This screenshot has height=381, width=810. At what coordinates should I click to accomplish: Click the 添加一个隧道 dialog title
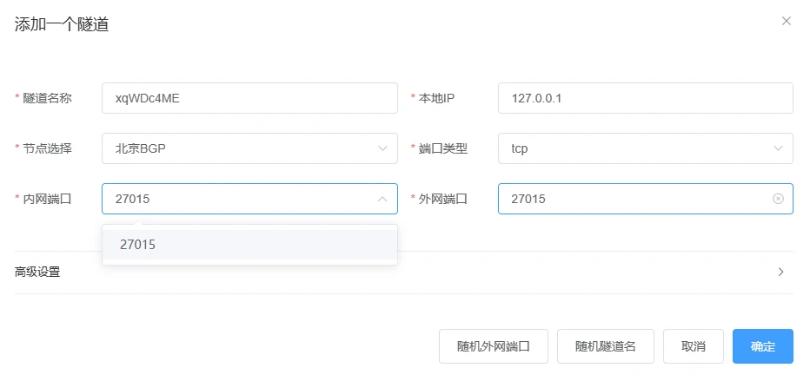pyautogui.click(x=62, y=24)
